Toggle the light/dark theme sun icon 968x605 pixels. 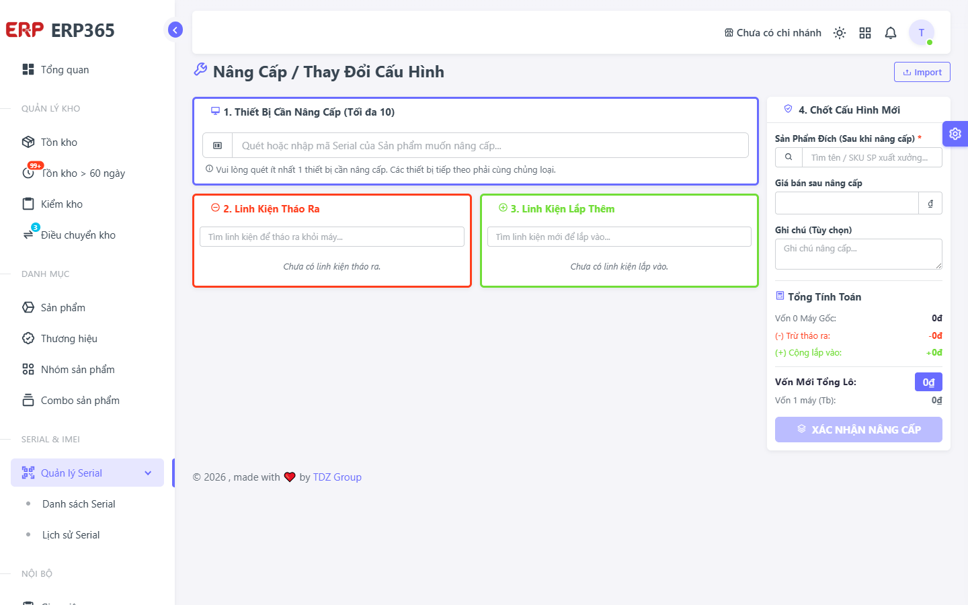click(x=840, y=33)
